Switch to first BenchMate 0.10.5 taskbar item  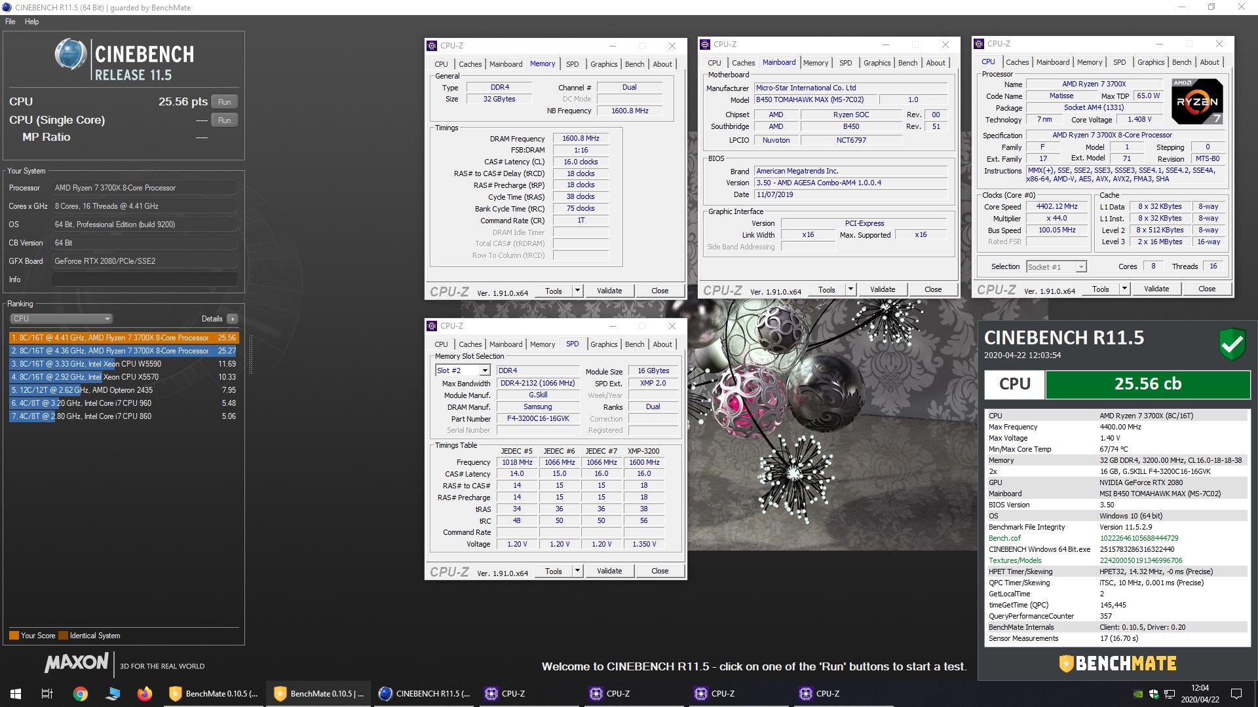tap(214, 693)
